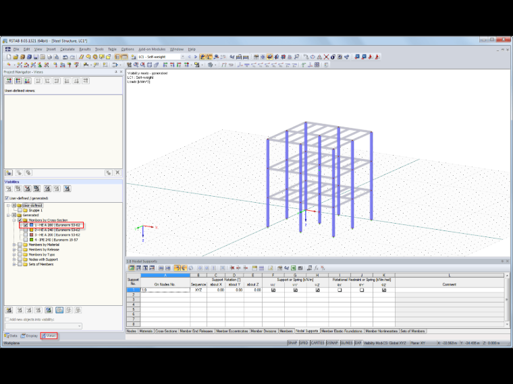
Task: Click the Delete X icon in main toolbar
Action: coord(326,57)
